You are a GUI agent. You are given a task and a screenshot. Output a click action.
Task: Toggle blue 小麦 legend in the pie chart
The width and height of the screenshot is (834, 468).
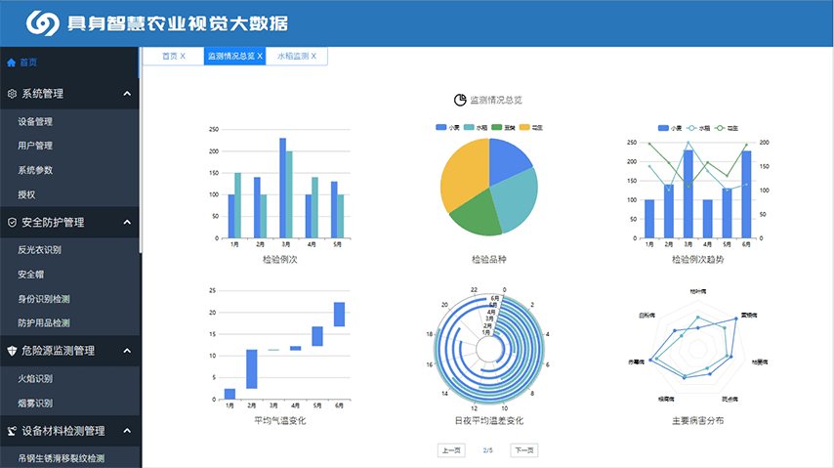click(x=447, y=127)
